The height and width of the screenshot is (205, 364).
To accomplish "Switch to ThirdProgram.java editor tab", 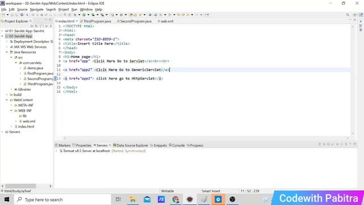I will click(x=97, y=21).
